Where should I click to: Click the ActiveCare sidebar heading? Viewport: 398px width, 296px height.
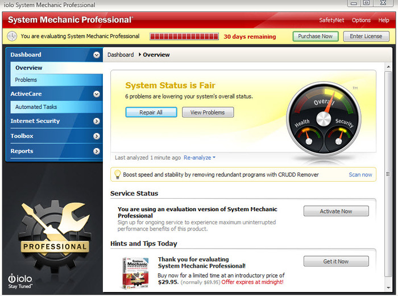(x=26, y=94)
